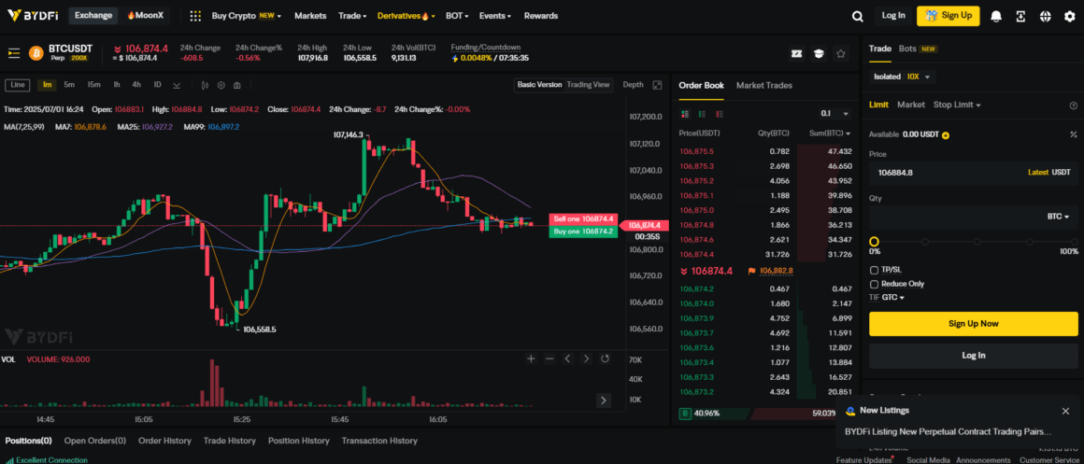Open the language globe icon
Image resolution: width=1084 pixels, height=464 pixels.
coord(1045,16)
